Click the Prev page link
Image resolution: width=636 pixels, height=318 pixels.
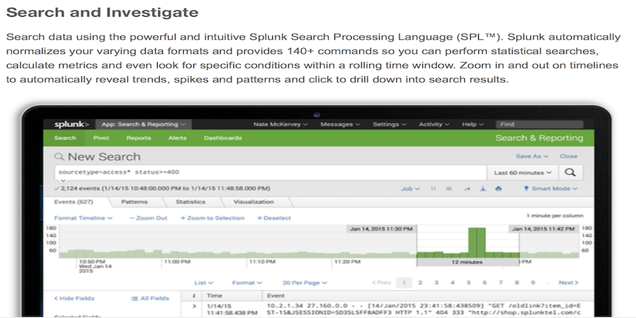[382, 283]
